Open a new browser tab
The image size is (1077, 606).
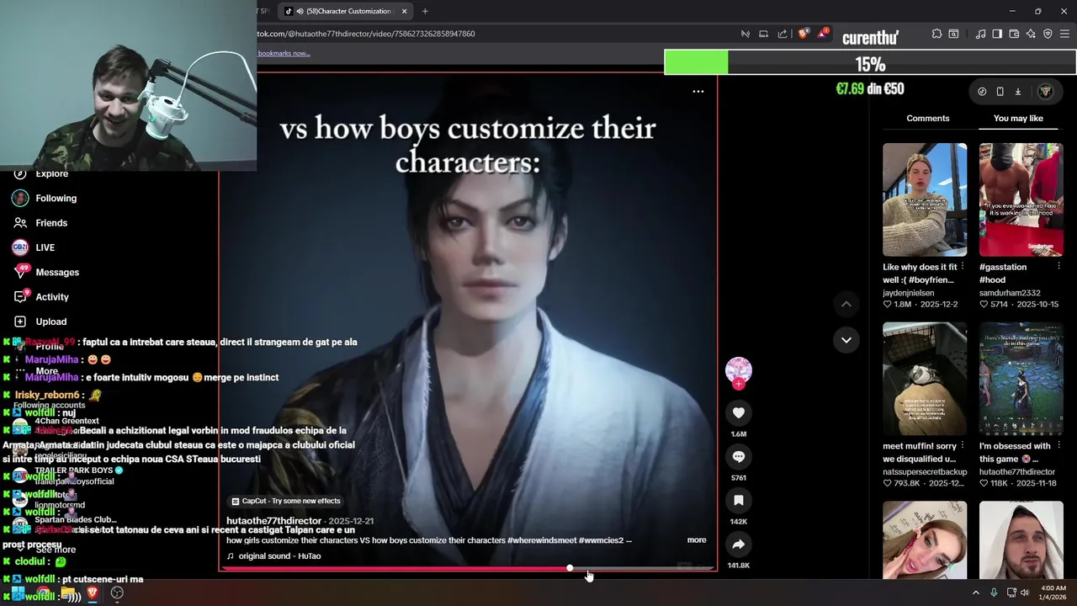[x=425, y=11]
